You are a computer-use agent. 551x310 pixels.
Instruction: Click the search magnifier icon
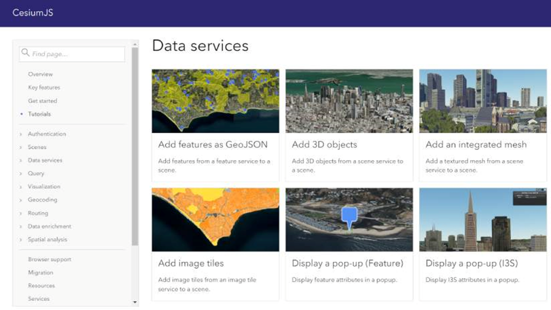pos(25,53)
